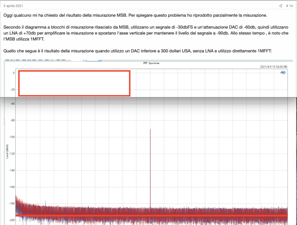Screen dimensions: 297x225
Task: Click the -180 tick on vertical axis
Action: coord(11,204)
